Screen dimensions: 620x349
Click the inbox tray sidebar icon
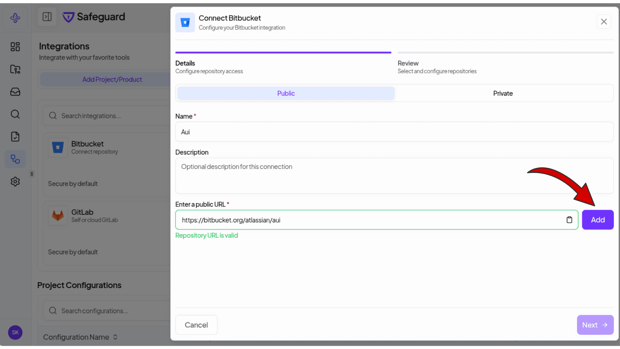15,92
